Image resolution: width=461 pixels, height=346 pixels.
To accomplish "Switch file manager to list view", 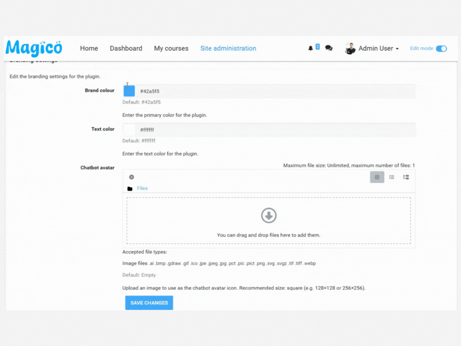I will pyautogui.click(x=391, y=177).
